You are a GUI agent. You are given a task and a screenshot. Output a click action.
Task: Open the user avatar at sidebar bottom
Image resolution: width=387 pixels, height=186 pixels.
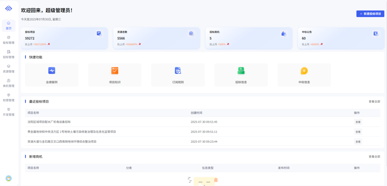pos(9,178)
